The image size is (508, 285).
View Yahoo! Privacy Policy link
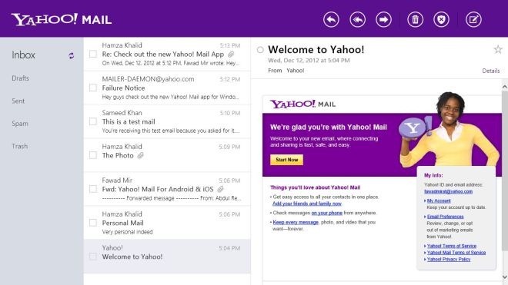(449, 260)
